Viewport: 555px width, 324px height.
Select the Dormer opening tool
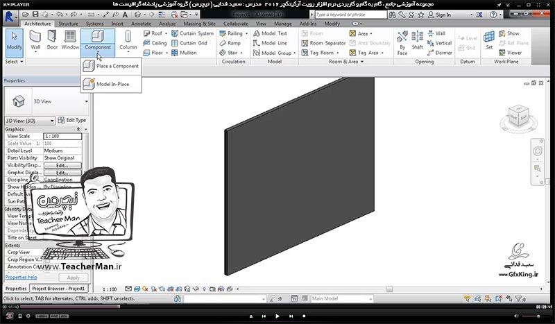click(440, 53)
